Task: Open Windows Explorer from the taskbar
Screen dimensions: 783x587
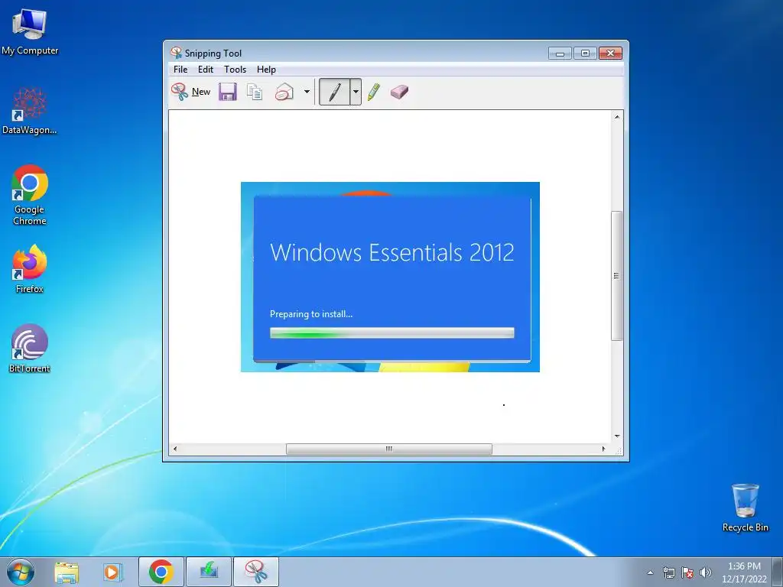Action: pos(67,572)
